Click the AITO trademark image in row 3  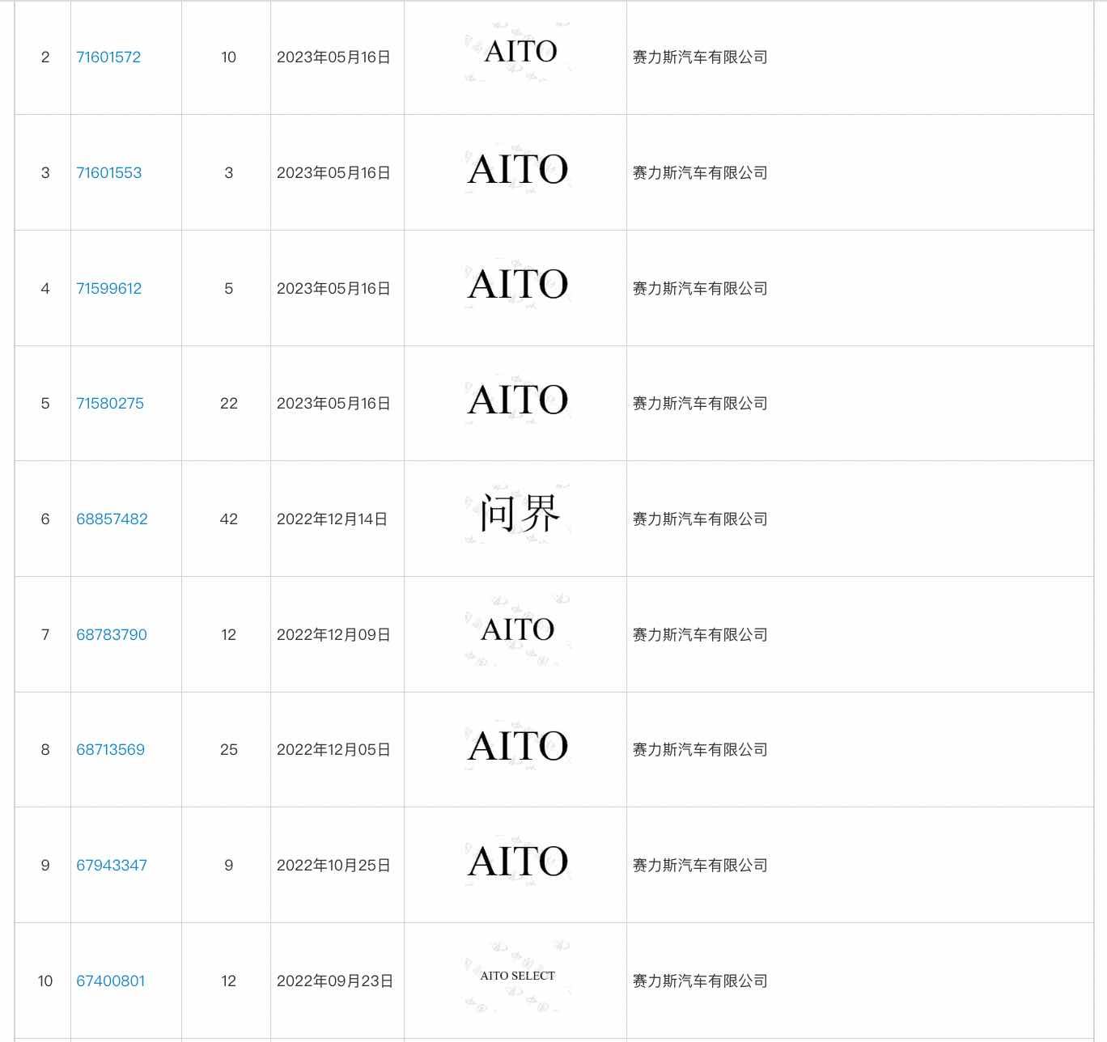click(518, 171)
